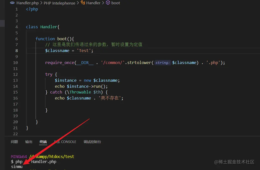Viewport: 260px width, 170px height.
Task: Click '$instance = new $classname;' line
Action: click(x=87, y=80)
